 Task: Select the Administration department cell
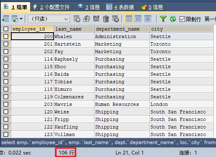click(x=122, y=36)
